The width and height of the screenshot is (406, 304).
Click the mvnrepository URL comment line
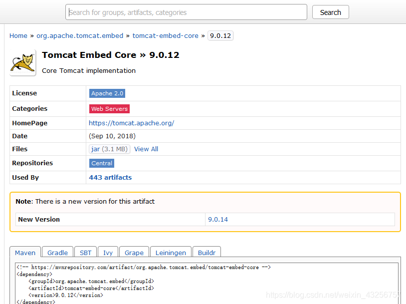tap(144, 267)
